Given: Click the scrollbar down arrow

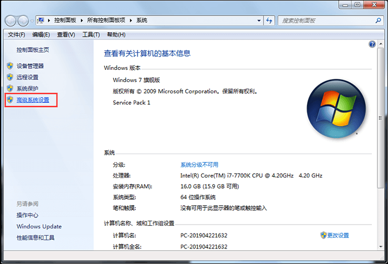Looking at the screenshot, I should click(x=381, y=247).
